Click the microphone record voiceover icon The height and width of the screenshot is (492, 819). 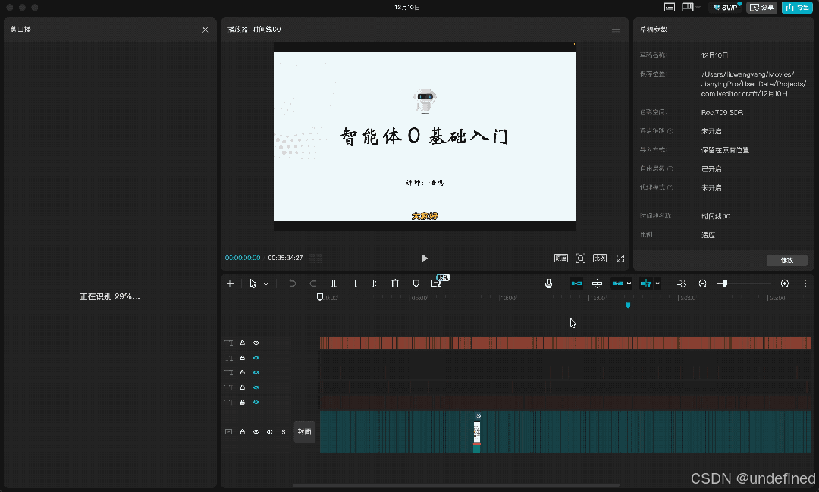(x=548, y=283)
